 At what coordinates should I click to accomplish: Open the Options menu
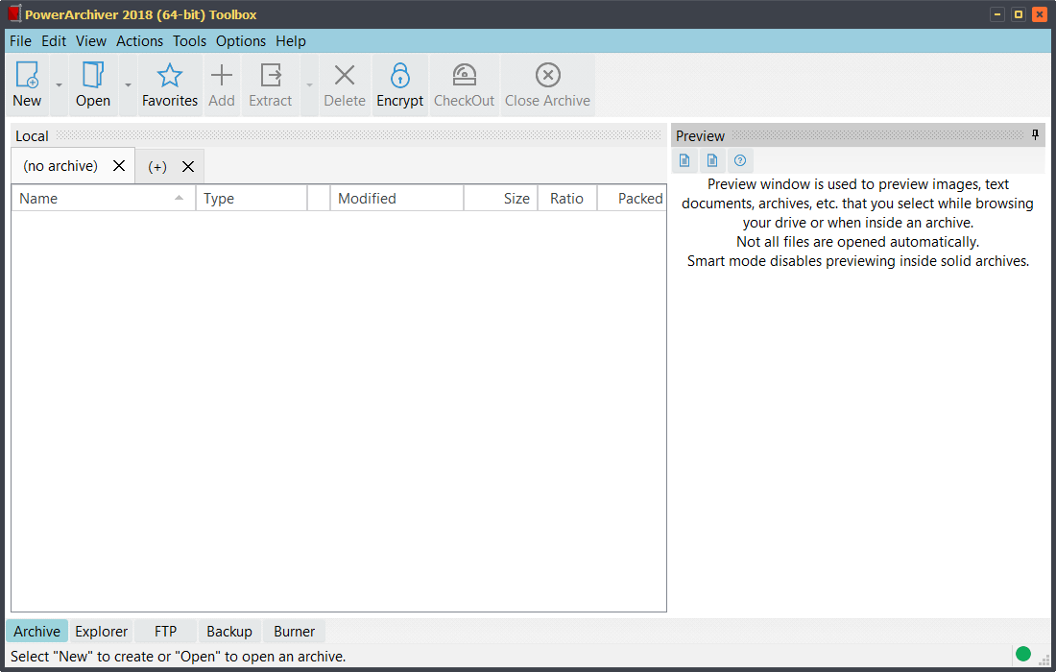tap(240, 41)
